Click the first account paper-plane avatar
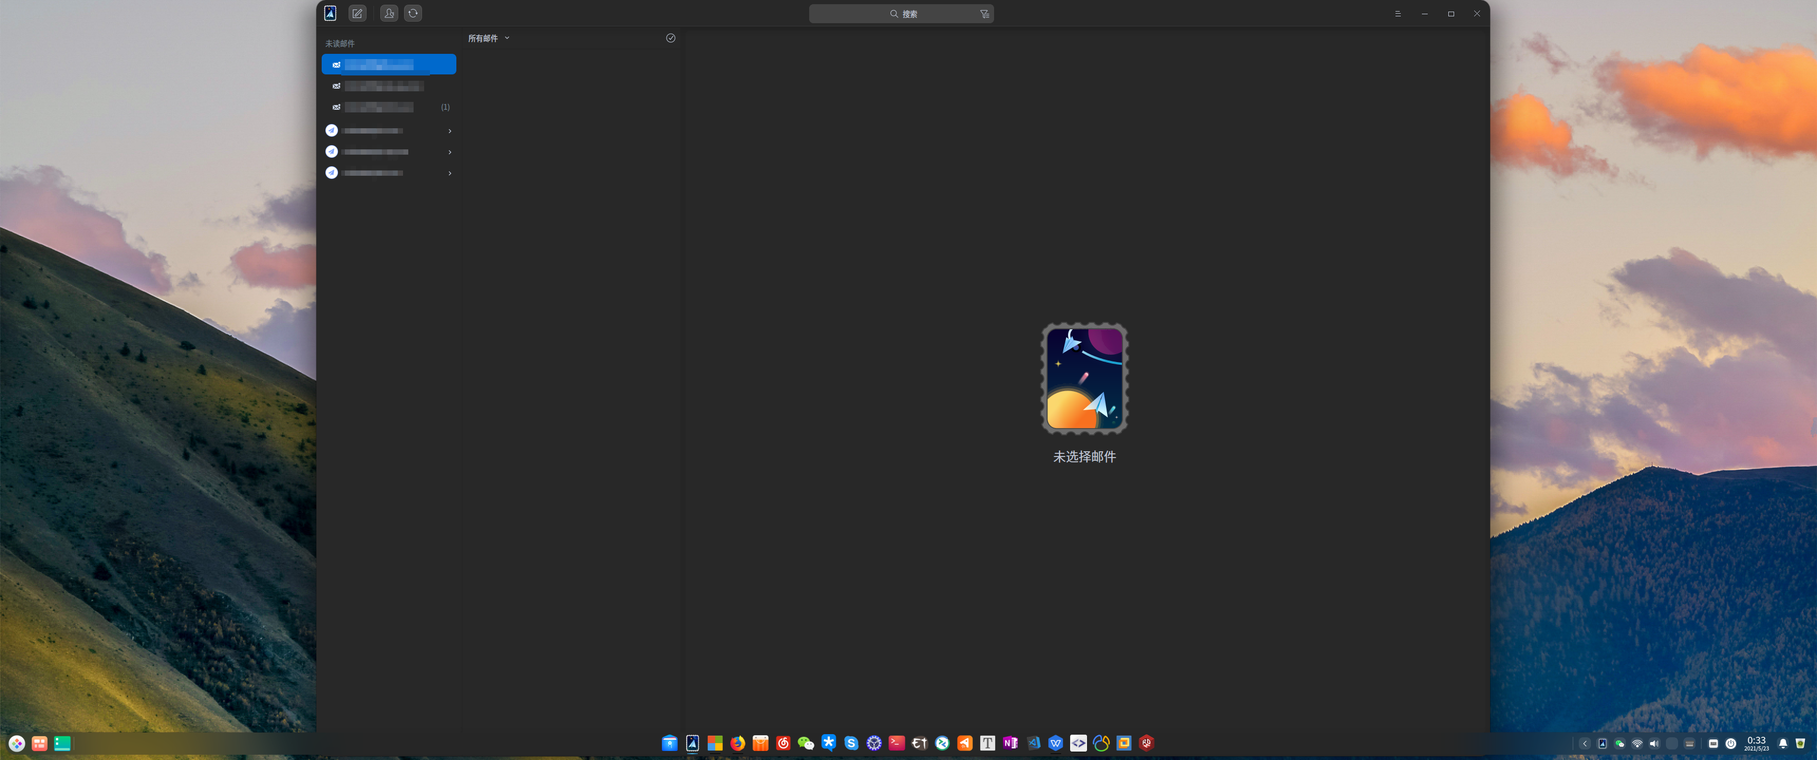Image resolution: width=1817 pixels, height=760 pixels. [x=332, y=130]
